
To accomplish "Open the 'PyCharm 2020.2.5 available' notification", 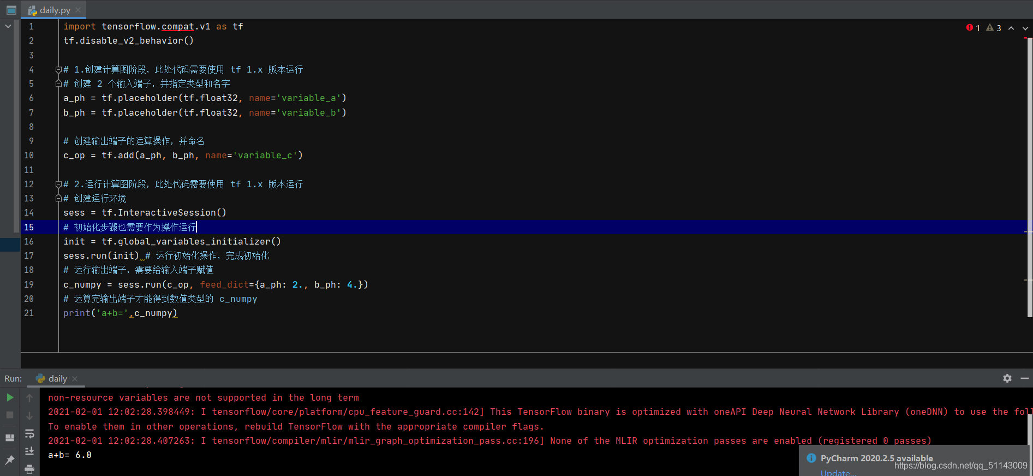I will click(877, 459).
